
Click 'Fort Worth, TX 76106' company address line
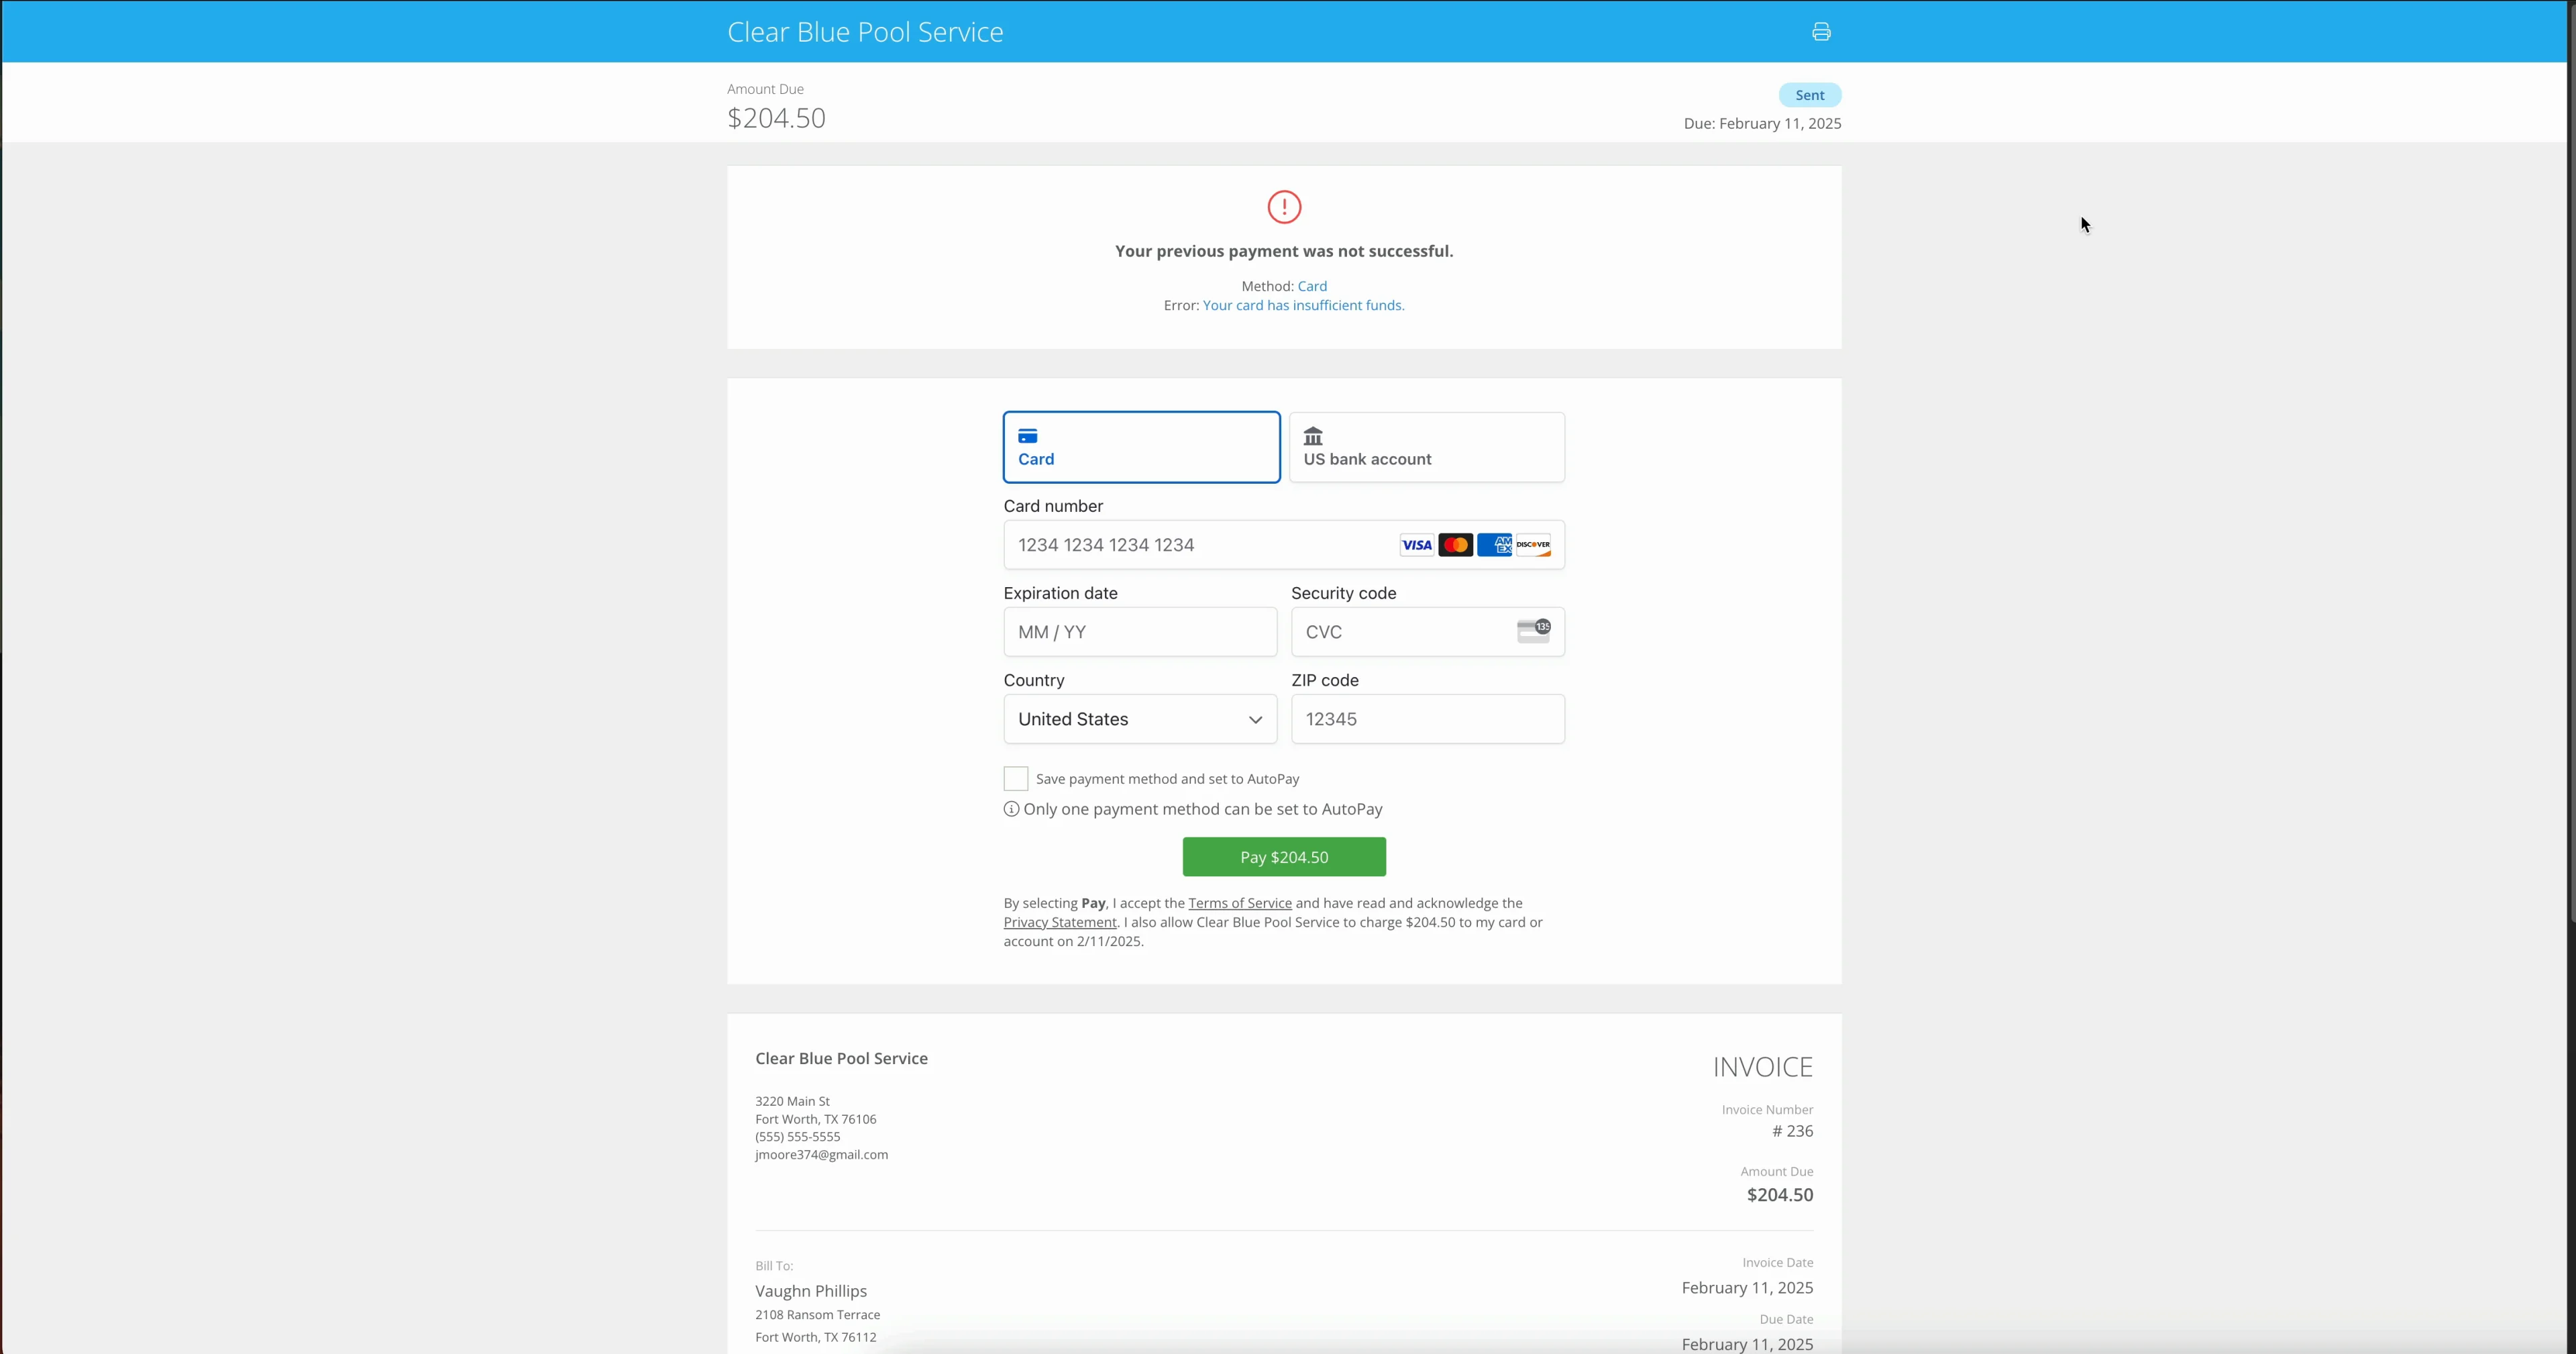click(x=815, y=1119)
